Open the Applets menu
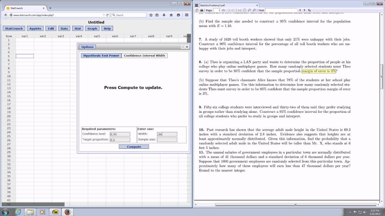Image resolution: width=385 pixels, height=216 pixels. click(35, 28)
